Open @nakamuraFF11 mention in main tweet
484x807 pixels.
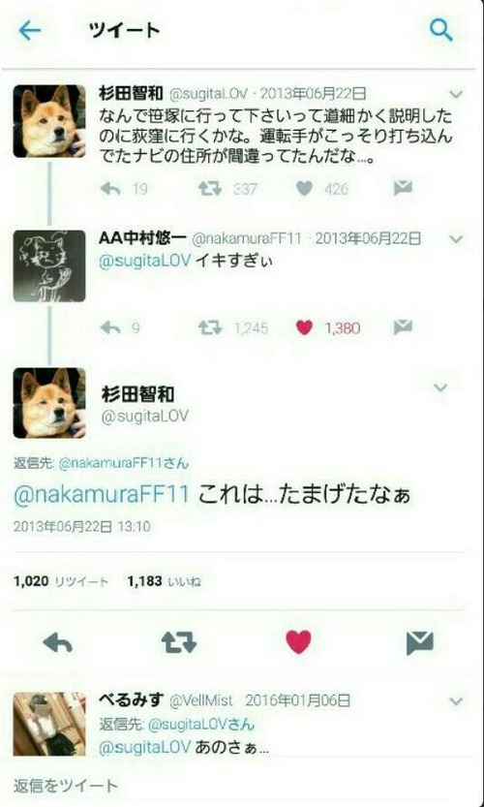pyautogui.click(x=102, y=495)
